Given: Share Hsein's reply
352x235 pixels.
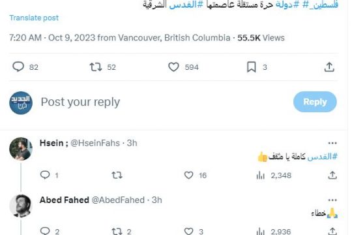Looking at the screenshot, I should point(332,175).
